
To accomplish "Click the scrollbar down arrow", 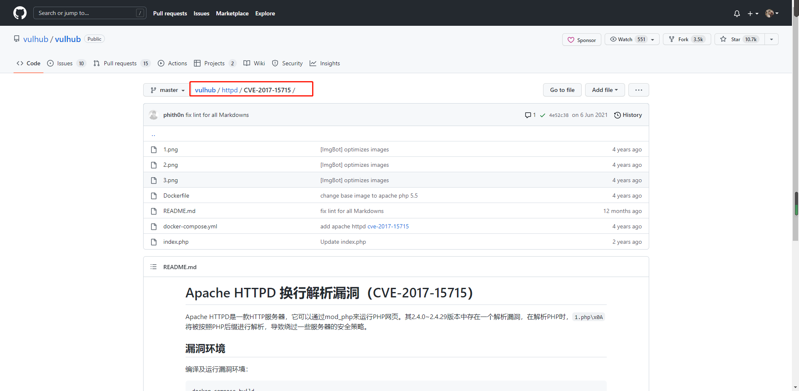I will [x=796, y=387].
